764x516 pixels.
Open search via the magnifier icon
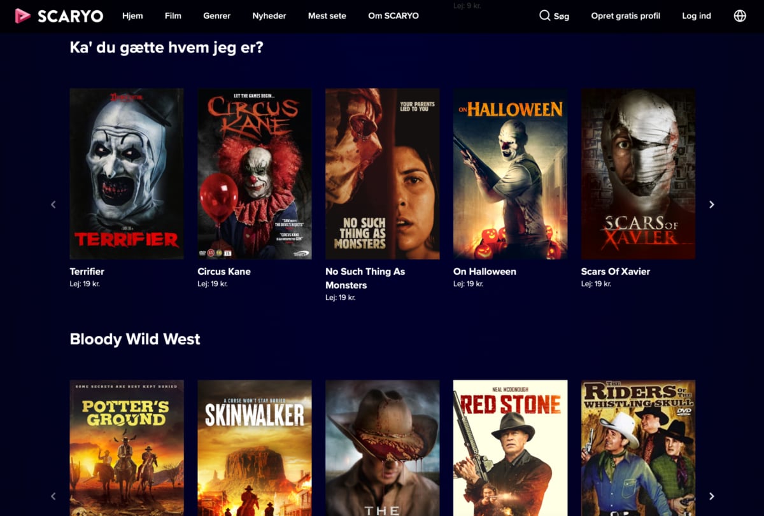click(x=544, y=16)
